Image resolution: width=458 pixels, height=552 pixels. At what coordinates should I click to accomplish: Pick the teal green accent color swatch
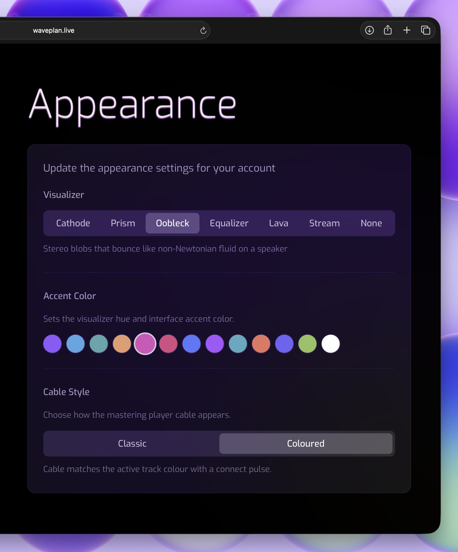click(x=99, y=344)
